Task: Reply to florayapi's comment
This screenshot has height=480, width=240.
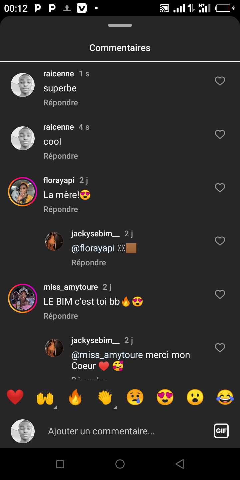Action: coord(61,209)
